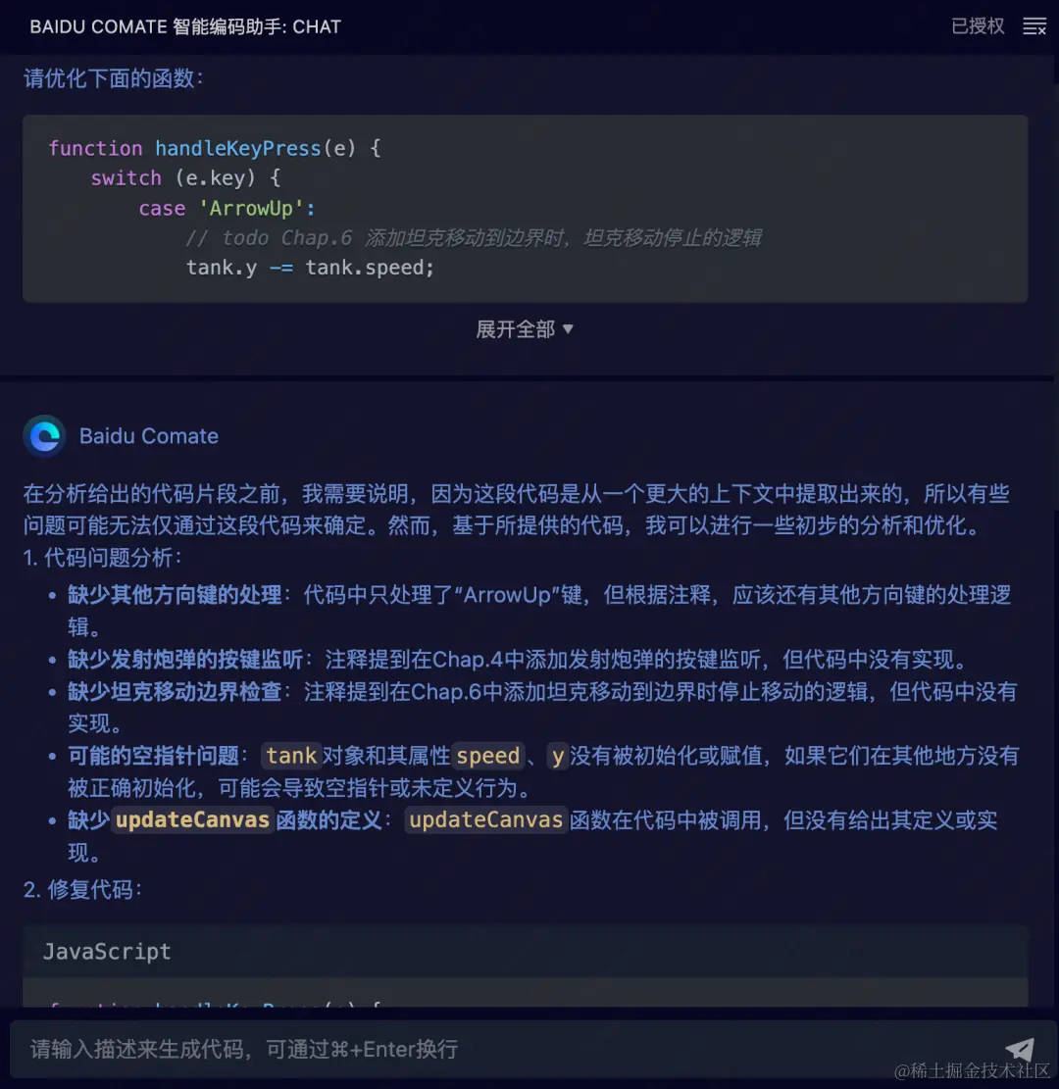Click the send paper-plane icon

pyautogui.click(x=1022, y=1048)
